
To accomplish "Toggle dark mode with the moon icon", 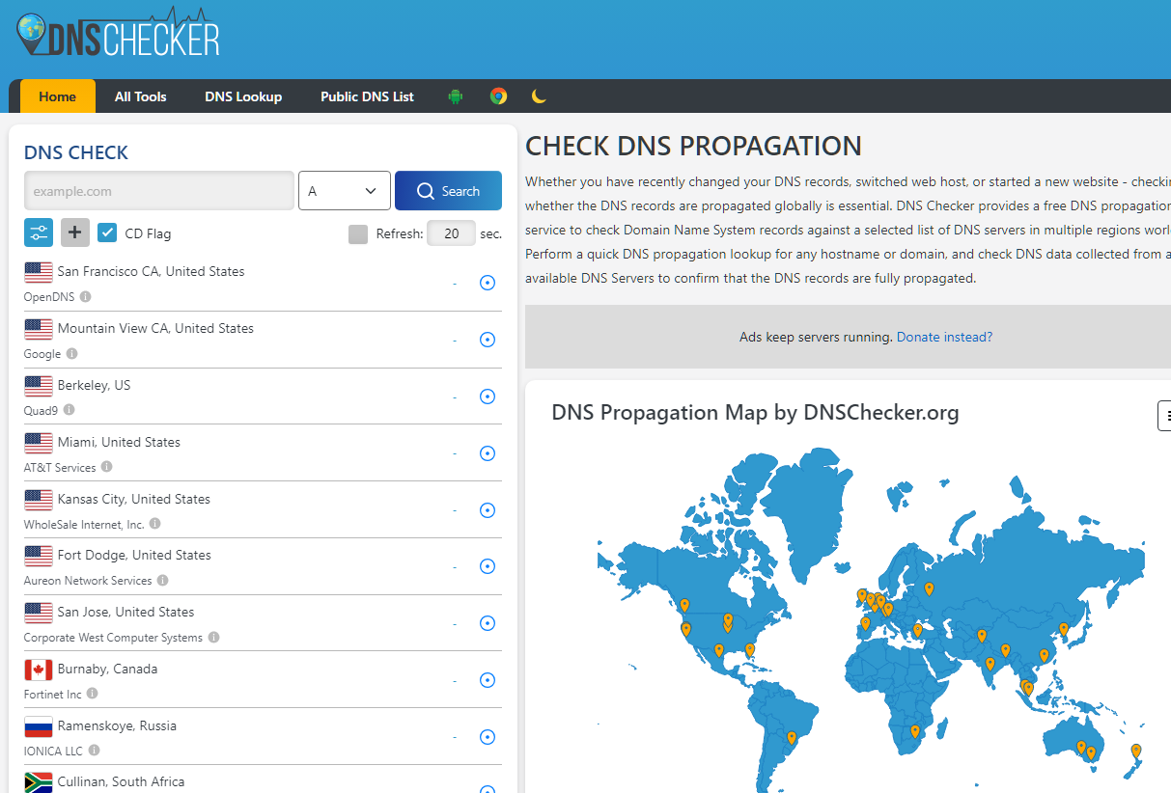I will pyautogui.click(x=540, y=96).
